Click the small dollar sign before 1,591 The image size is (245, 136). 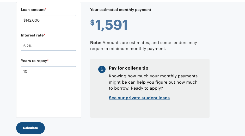click(92, 23)
